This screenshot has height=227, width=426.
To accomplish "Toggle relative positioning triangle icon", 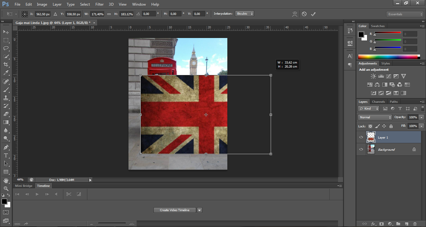I will [55, 14].
